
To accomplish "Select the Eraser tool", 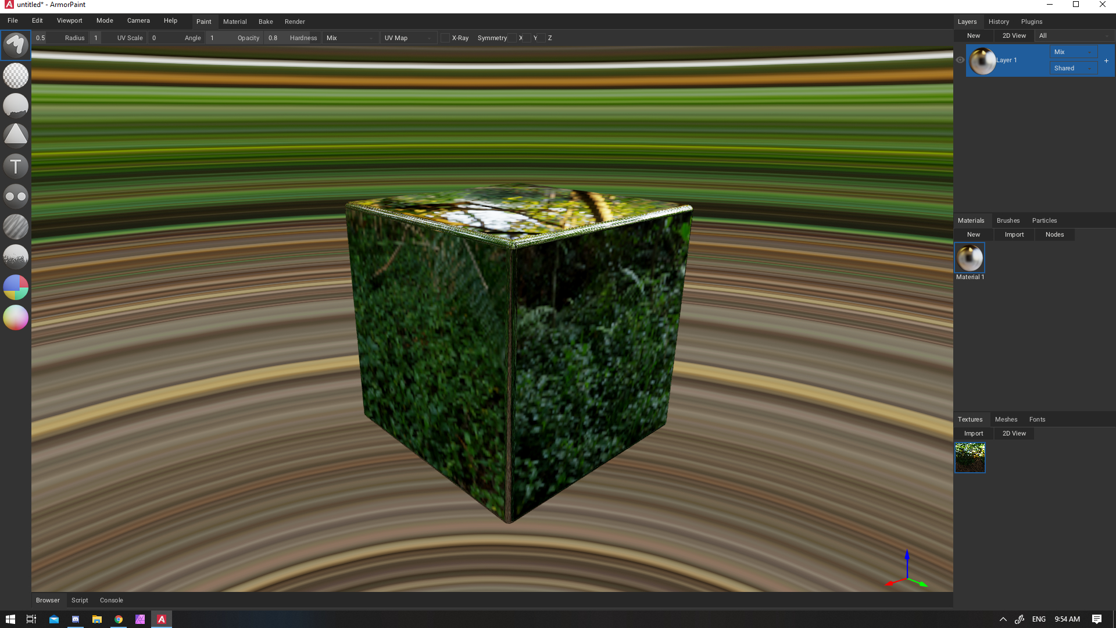I will point(16,76).
